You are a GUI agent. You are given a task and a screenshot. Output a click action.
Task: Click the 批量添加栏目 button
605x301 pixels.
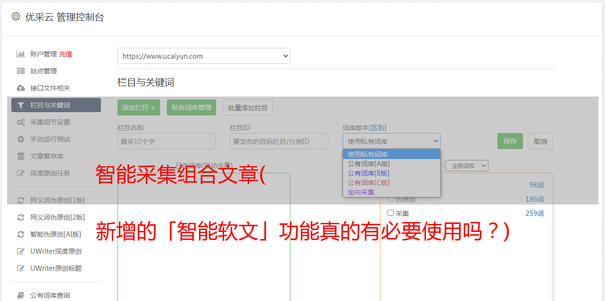(x=248, y=107)
